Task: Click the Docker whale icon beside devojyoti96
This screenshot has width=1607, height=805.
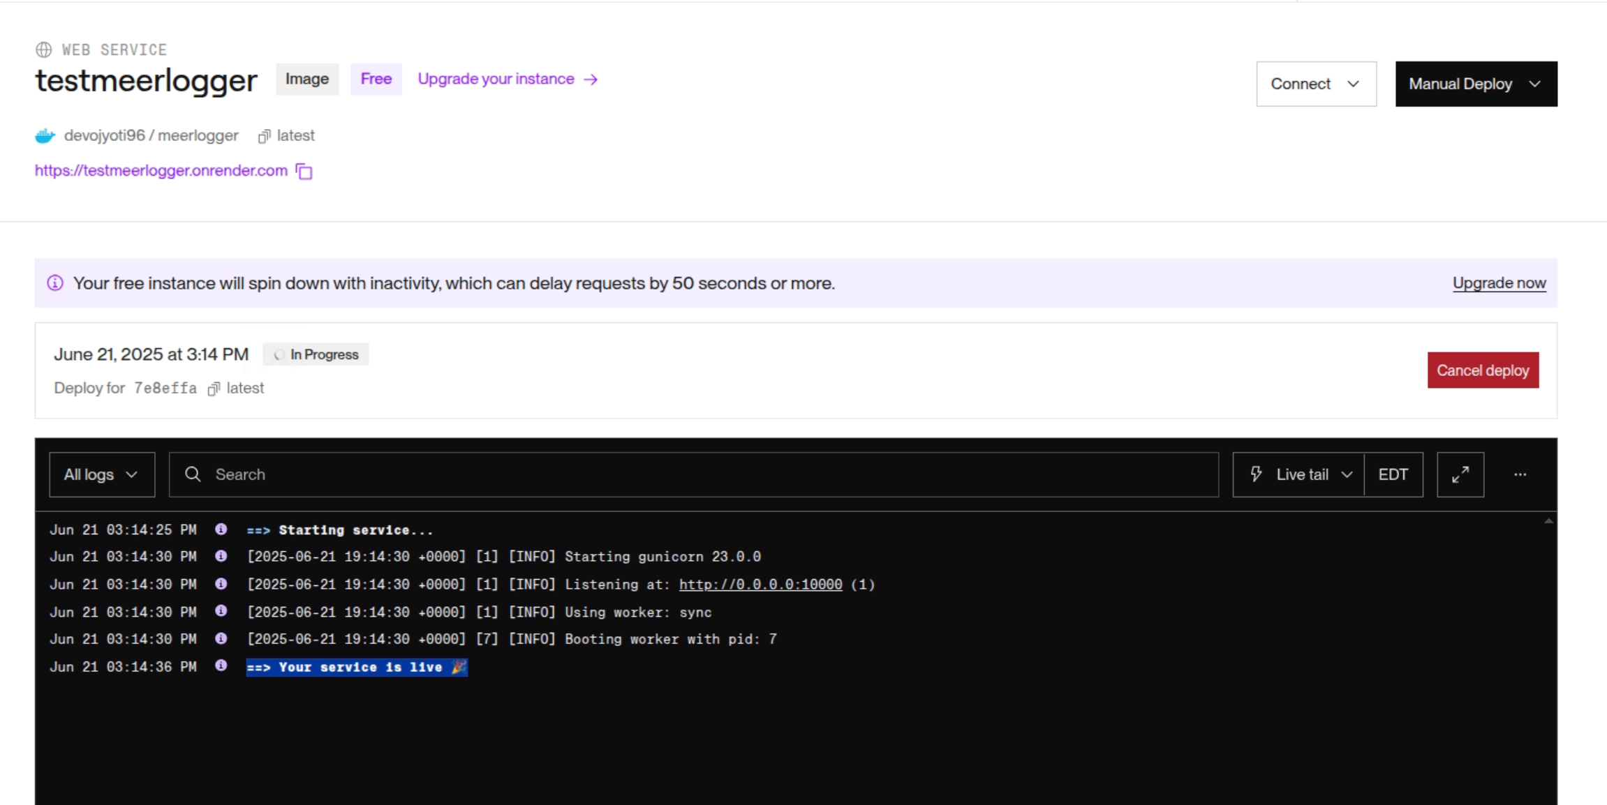Action: (45, 136)
